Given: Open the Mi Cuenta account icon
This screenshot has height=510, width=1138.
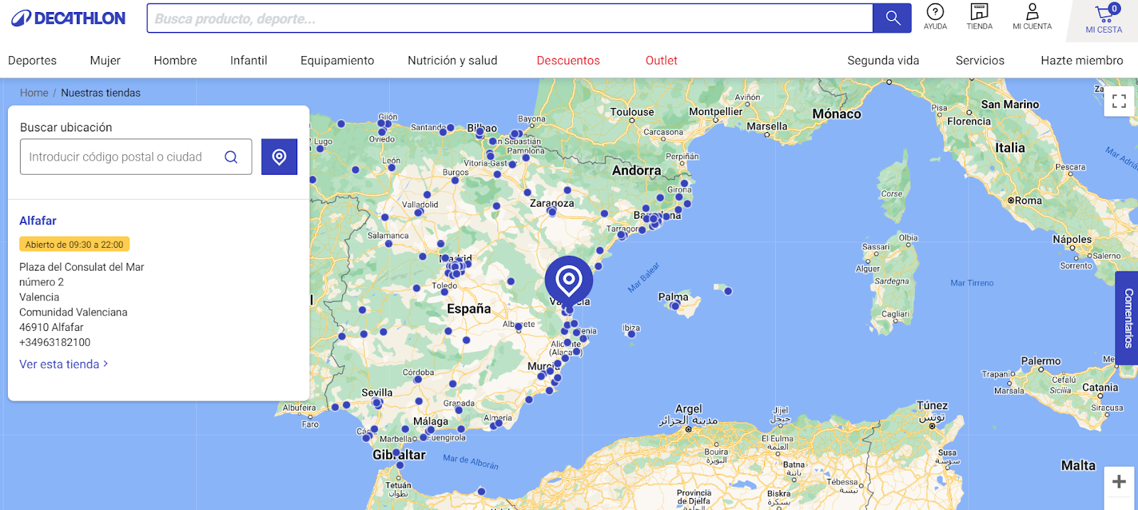Looking at the screenshot, I should click(x=1031, y=16).
